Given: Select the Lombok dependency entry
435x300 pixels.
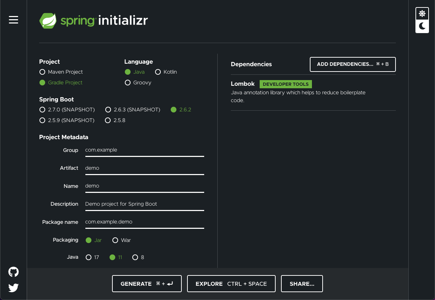Looking at the screenshot, I should tap(313, 93).
